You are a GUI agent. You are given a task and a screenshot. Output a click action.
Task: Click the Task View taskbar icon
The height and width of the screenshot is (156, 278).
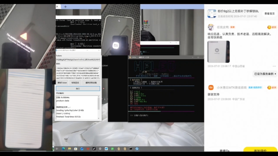[57, 149]
